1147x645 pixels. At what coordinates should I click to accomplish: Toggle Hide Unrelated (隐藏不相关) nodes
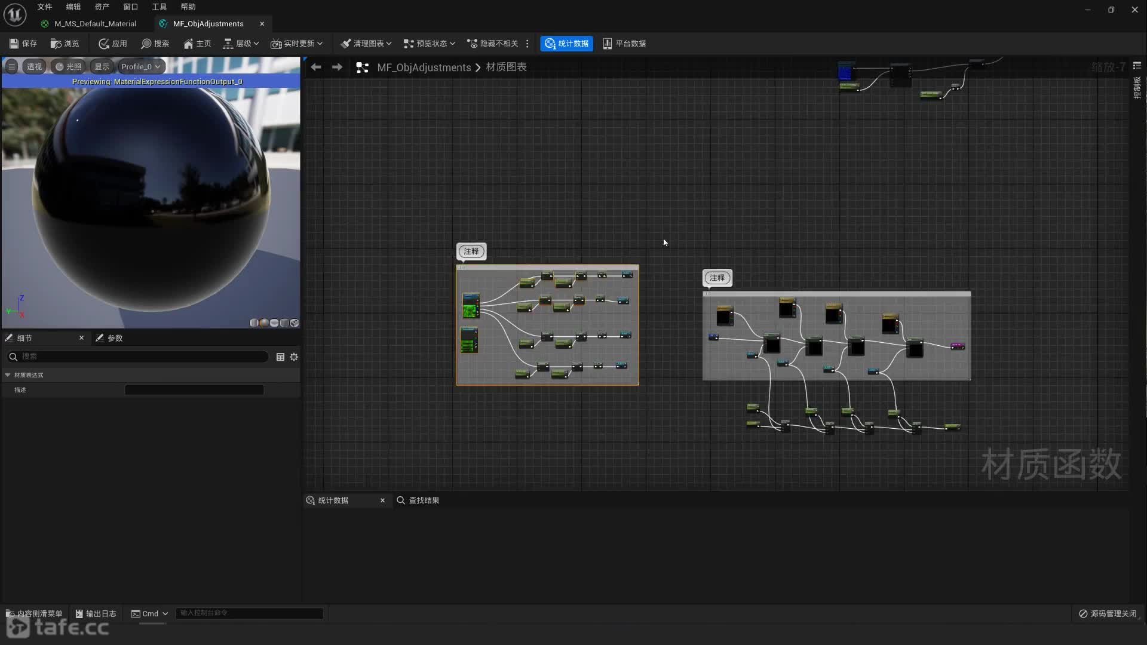[493, 44]
